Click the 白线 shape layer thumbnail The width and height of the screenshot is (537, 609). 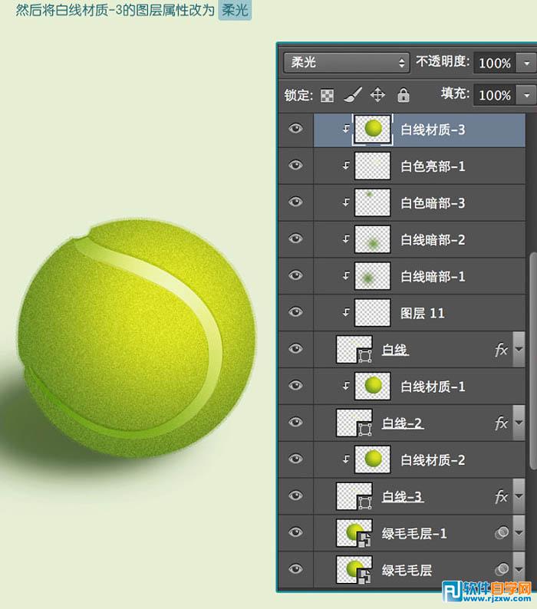pos(354,349)
